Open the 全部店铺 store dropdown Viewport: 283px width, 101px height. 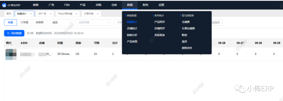(x=94, y=22)
